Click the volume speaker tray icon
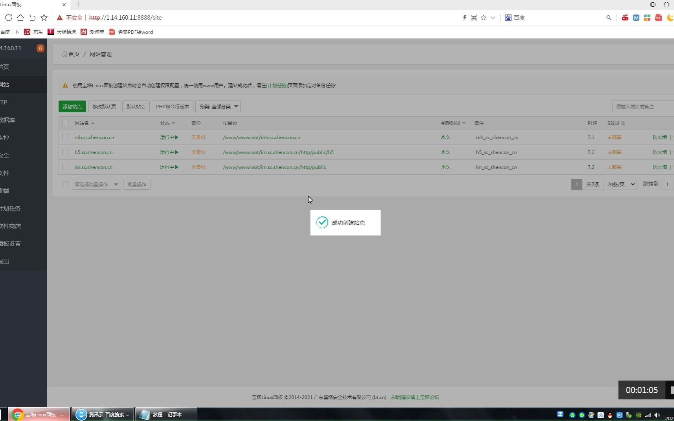The height and width of the screenshot is (421, 674). [x=657, y=415]
